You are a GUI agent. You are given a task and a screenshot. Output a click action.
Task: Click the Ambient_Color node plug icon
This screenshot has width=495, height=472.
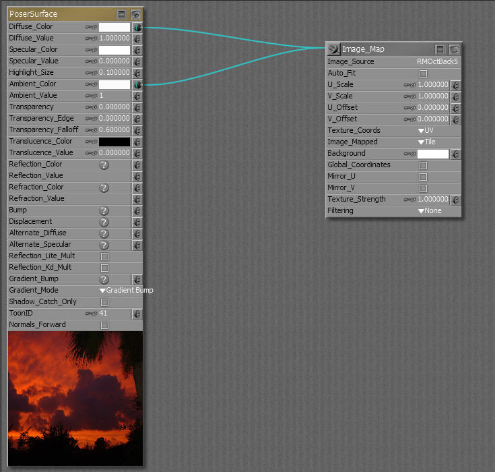coord(137,85)
